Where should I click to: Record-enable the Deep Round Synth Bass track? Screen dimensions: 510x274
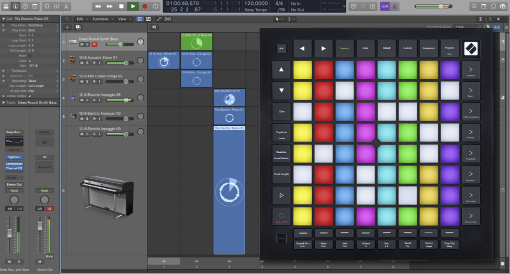coord(94,44)
